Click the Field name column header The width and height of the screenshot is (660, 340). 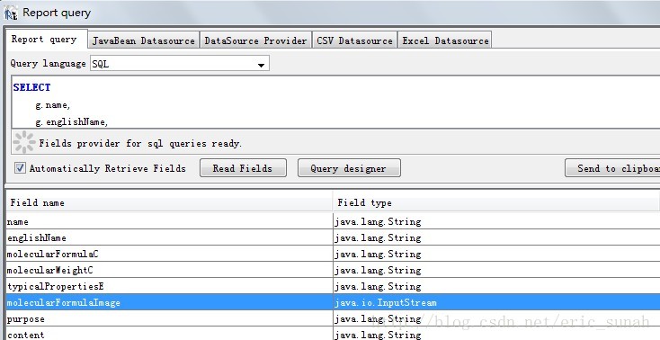click(x=170, y=202)
